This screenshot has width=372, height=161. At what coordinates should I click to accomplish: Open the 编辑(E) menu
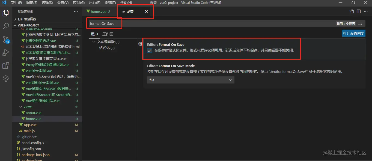(x=32, y=3)
